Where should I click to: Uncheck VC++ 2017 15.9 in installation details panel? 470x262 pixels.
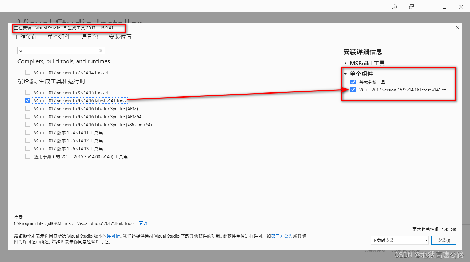[x=353, y=90]
